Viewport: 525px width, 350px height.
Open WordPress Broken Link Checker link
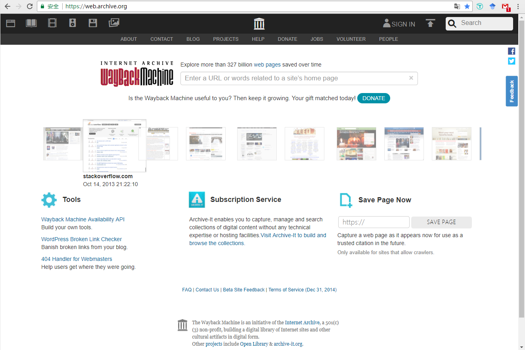[x=81, y=239]
